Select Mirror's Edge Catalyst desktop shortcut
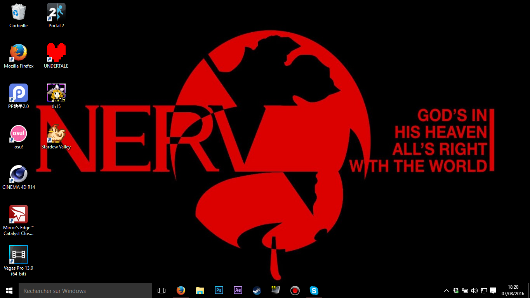 (x=18, y=214)
